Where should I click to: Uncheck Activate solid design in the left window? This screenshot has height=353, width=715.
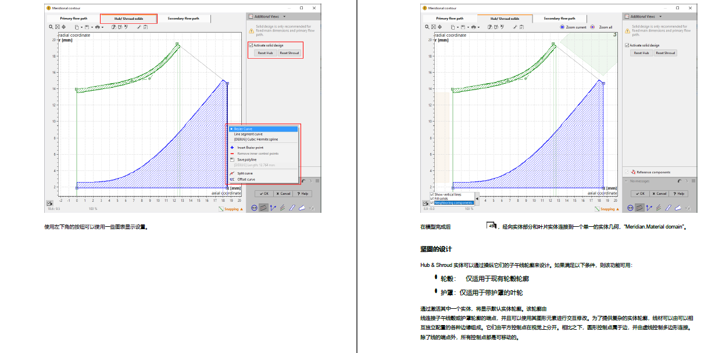click(x=252, y=45)
